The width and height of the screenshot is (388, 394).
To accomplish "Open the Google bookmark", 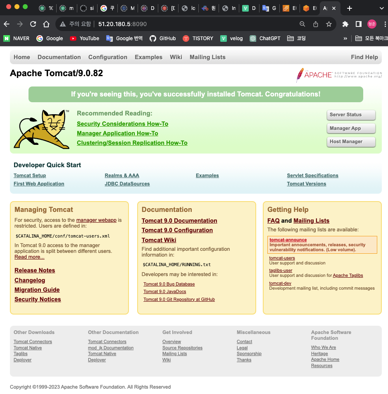I will tap(50, 38).
